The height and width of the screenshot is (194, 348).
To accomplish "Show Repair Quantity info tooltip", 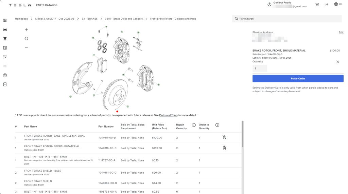I will [194, 125].
